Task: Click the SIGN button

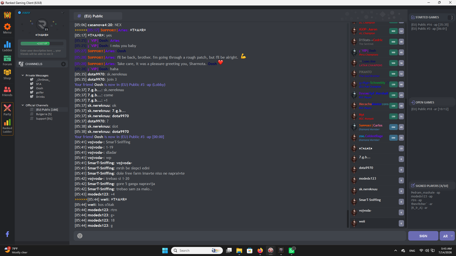Action: [x=423, y=236]
